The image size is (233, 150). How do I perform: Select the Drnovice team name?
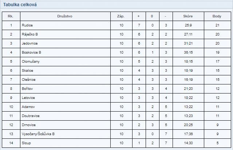click(x=29, y=125)
